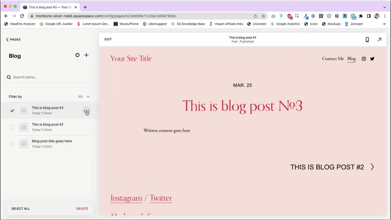
Task: Open the grid apps extension icon
Action: click(x=321, y=16)
